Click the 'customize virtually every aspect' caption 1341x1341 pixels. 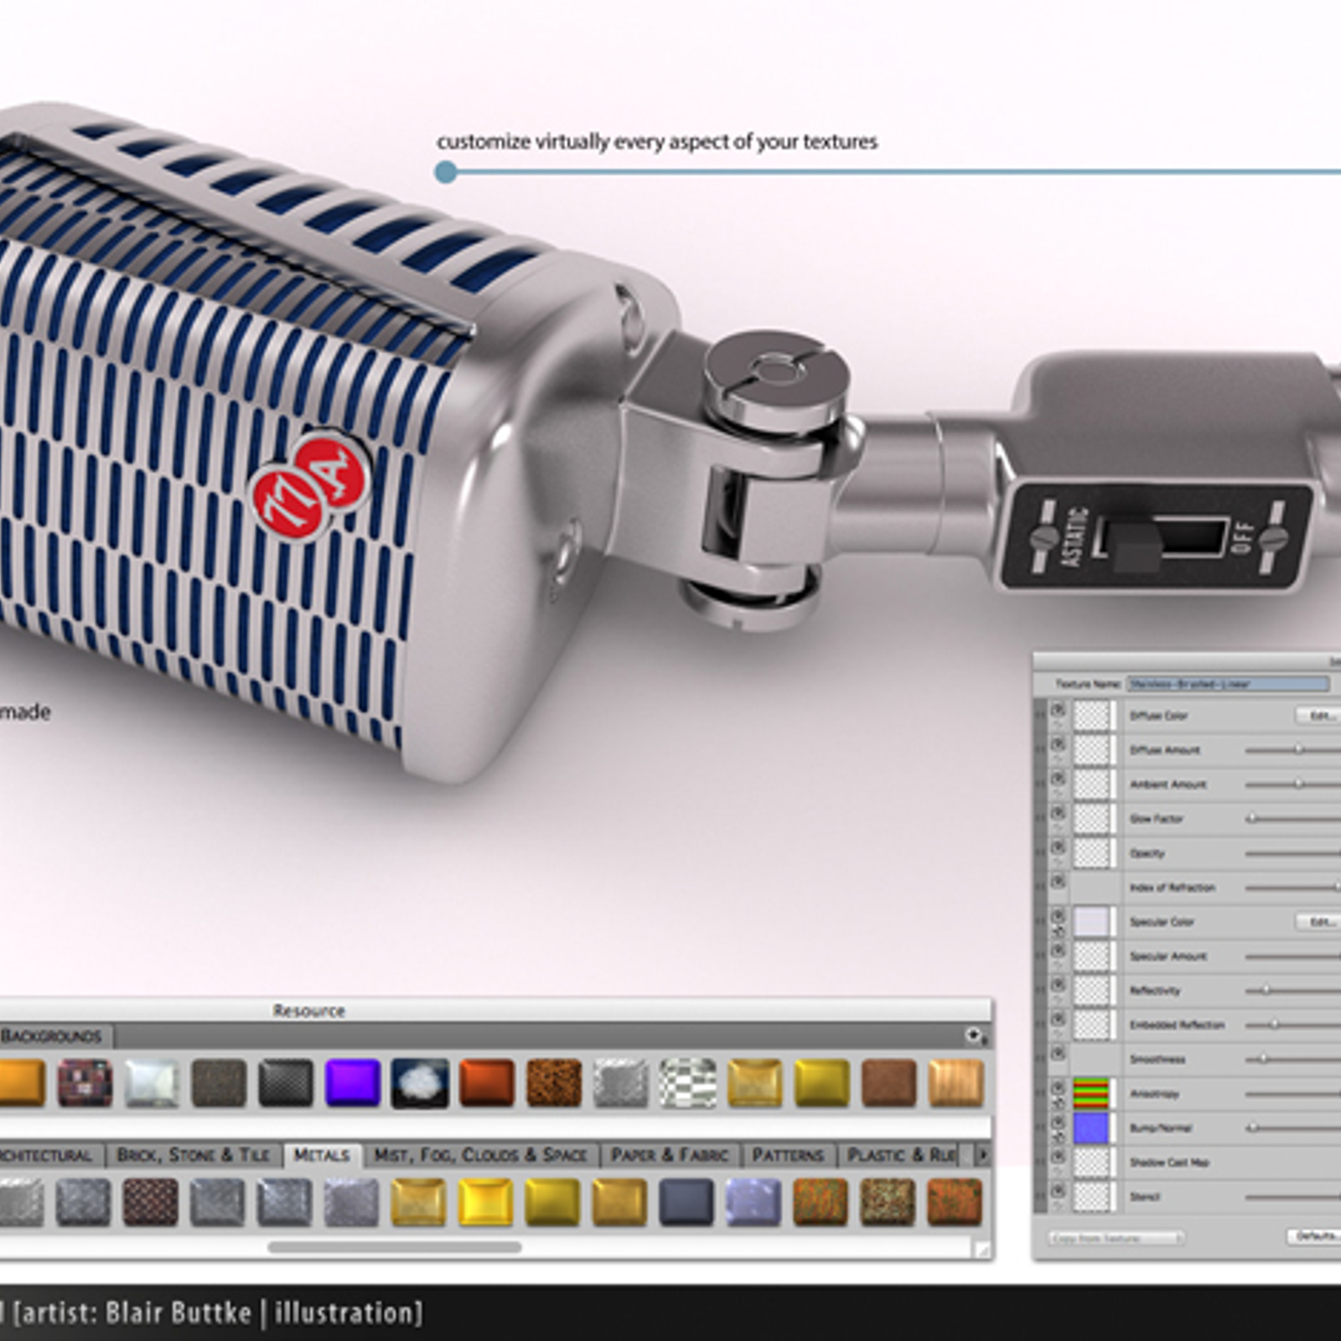(657, 142)
